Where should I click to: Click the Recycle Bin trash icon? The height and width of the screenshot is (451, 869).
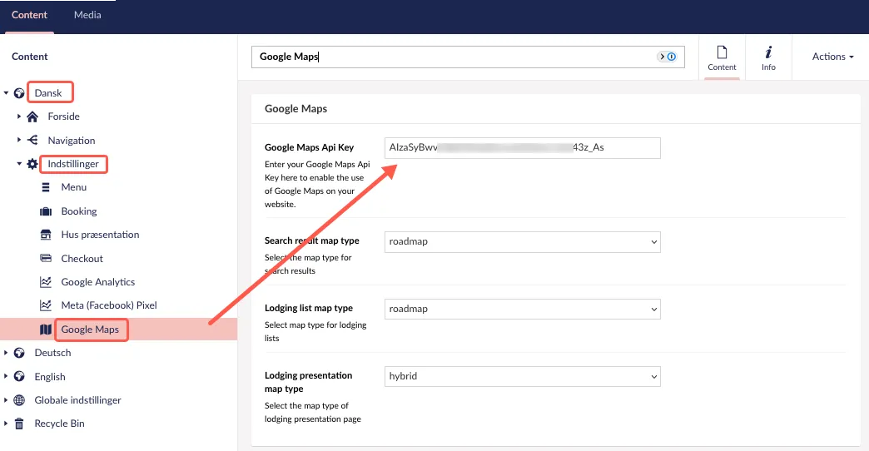tap(19, 424)
